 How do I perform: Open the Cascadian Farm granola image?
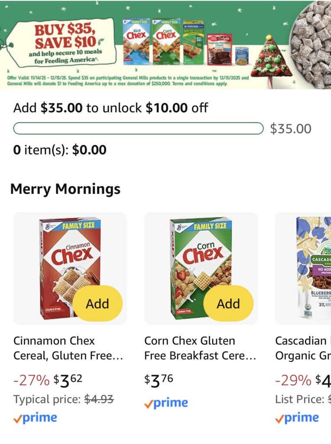(x=312, y=268)
